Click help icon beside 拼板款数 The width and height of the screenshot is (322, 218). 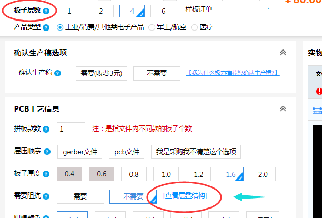[x=52, y=129]
